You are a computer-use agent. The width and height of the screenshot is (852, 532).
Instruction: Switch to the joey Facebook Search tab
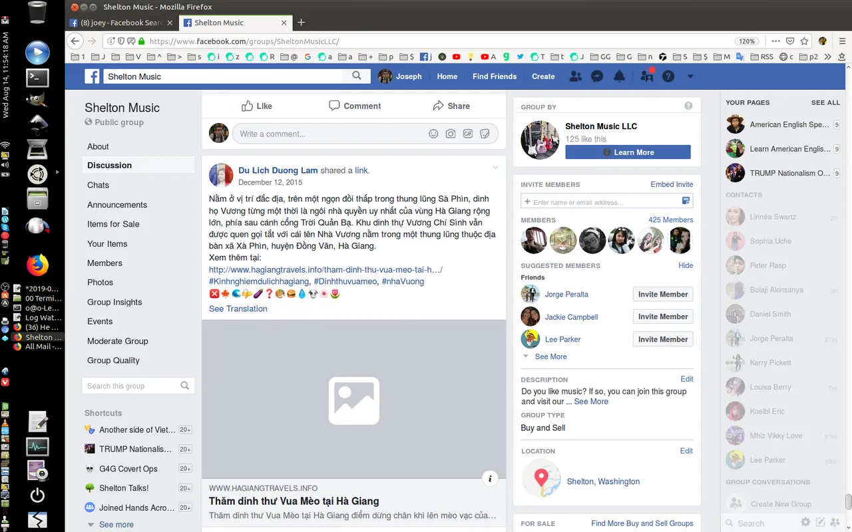click(x=122, y=23)
